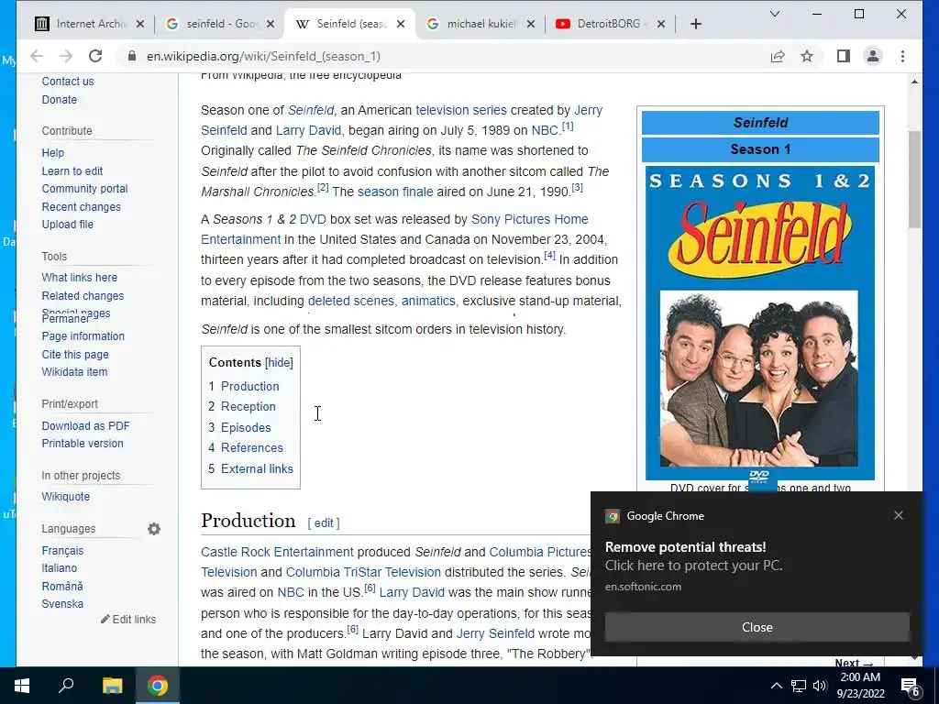Screen dimensions: 939x704
Task: Download the article as PDF
Action: pos(85,426)
